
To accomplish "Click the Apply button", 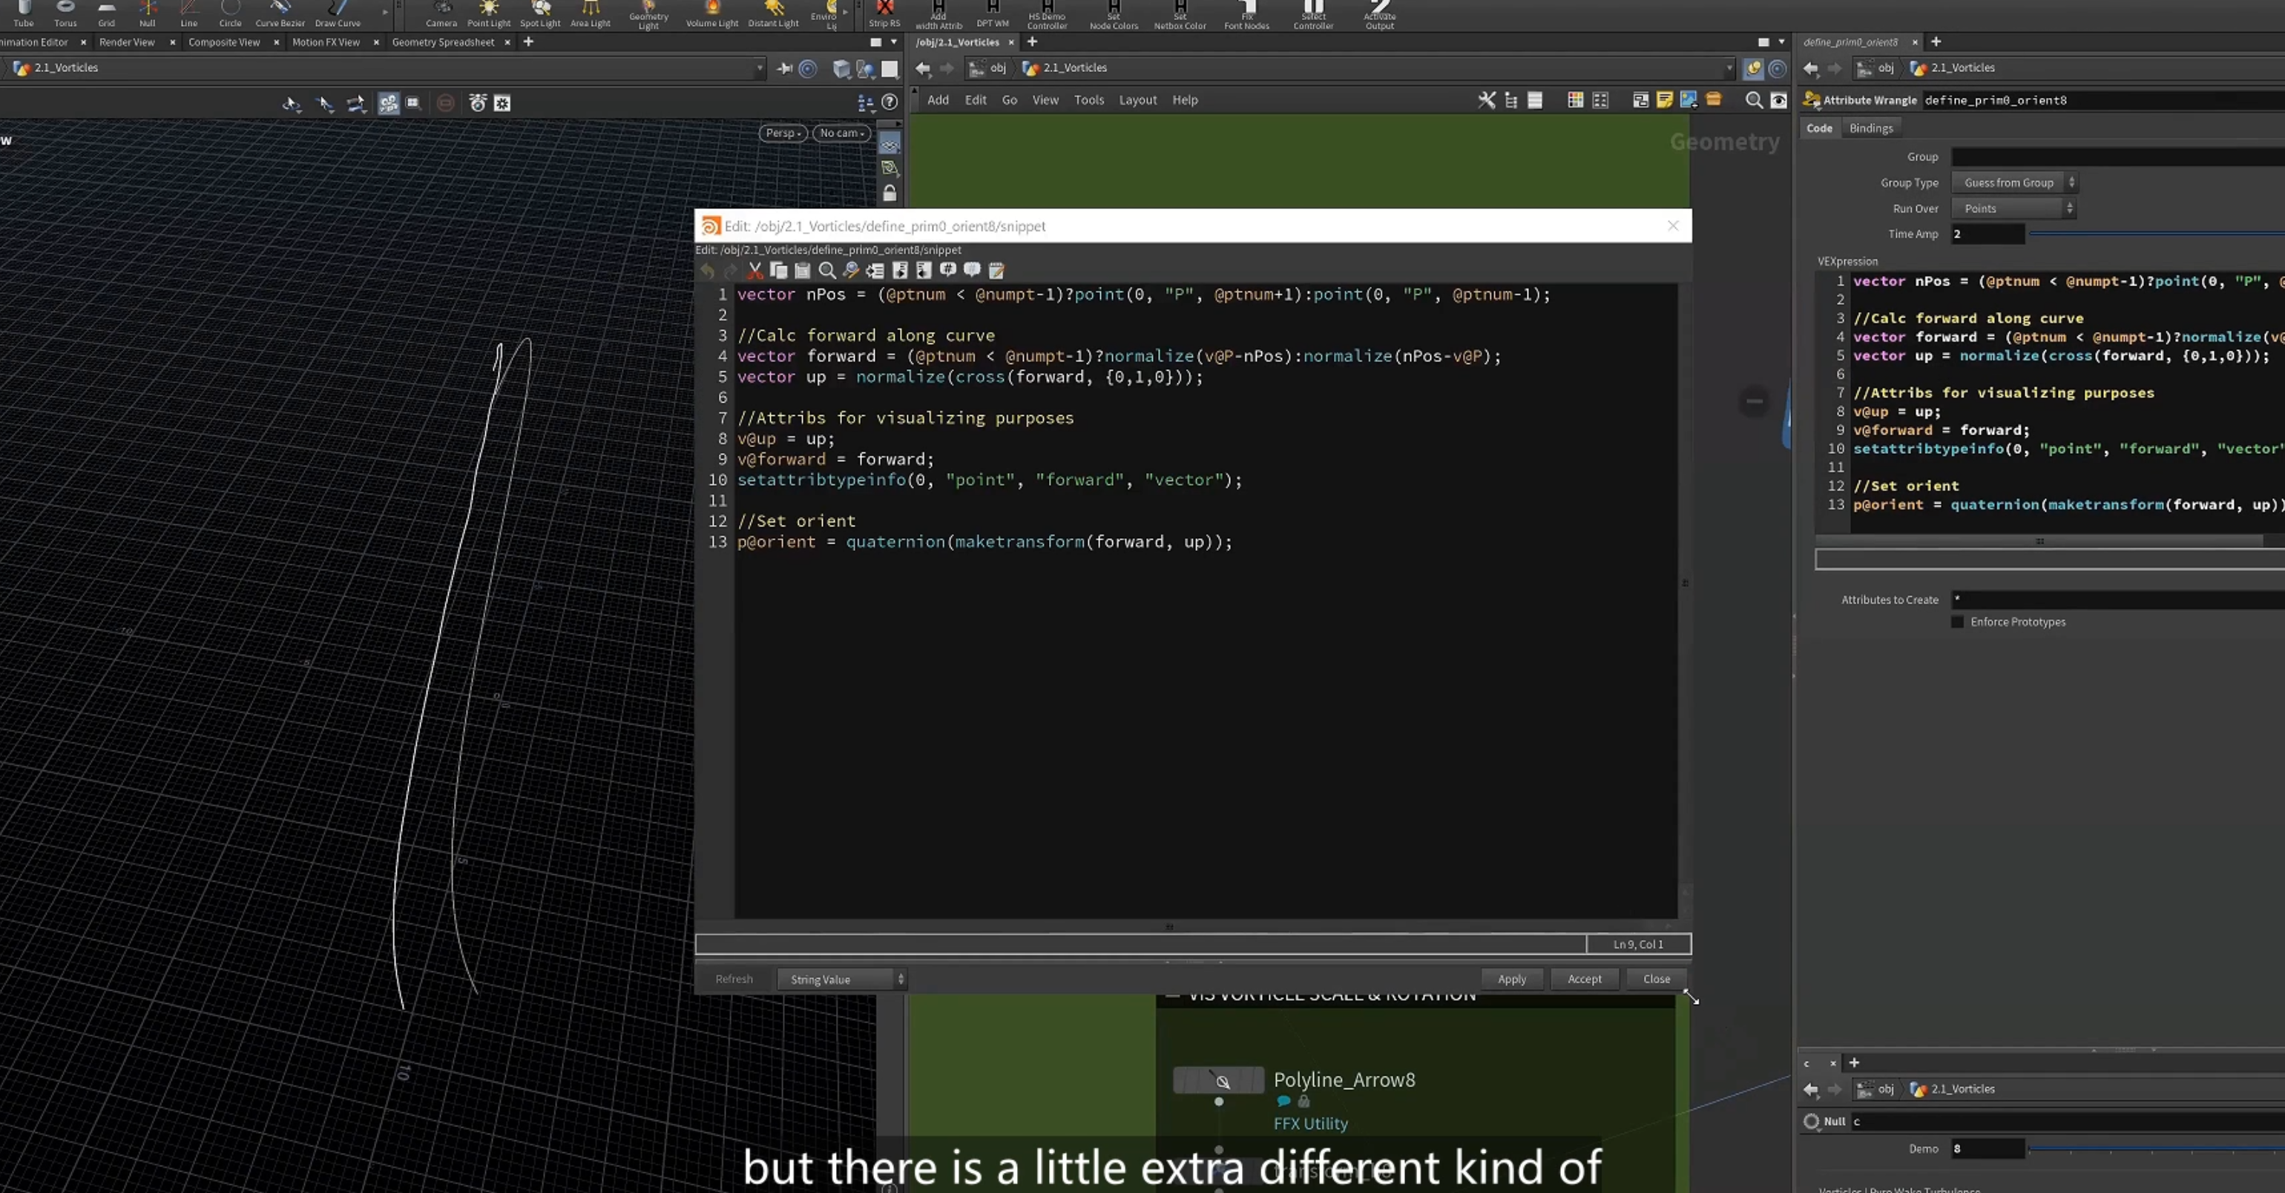I will click(1511, 979).
